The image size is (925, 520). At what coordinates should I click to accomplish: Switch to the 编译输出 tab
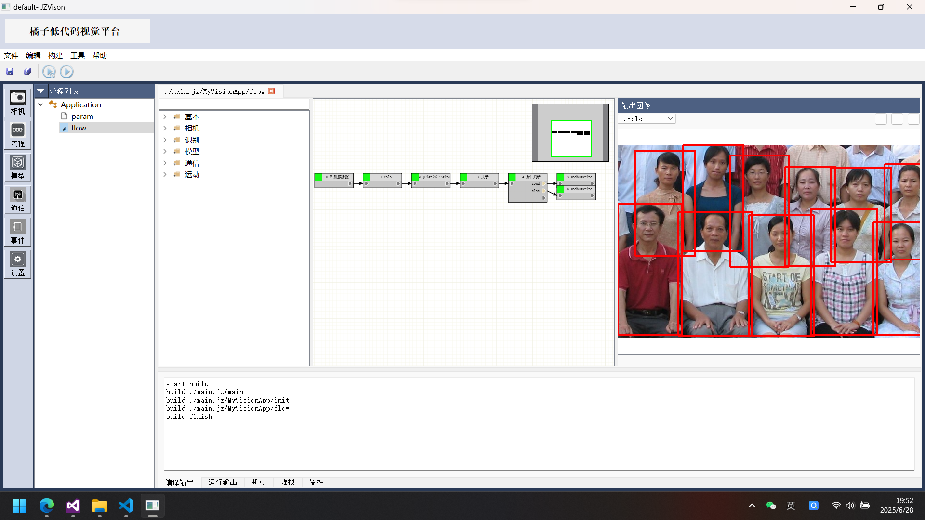[x=179, y=482]
